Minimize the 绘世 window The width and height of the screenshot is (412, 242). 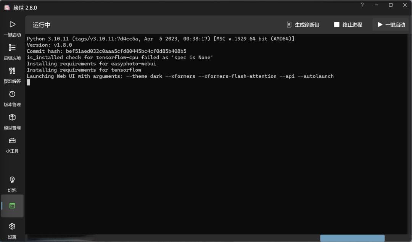coord(376,5)
